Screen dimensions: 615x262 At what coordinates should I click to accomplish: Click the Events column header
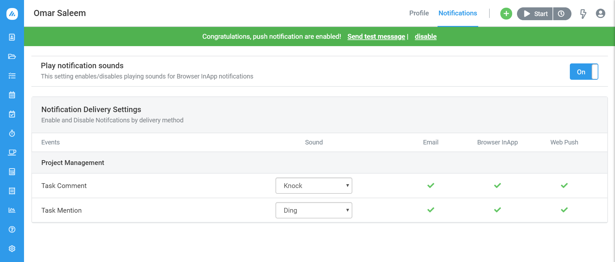(51, 142)
